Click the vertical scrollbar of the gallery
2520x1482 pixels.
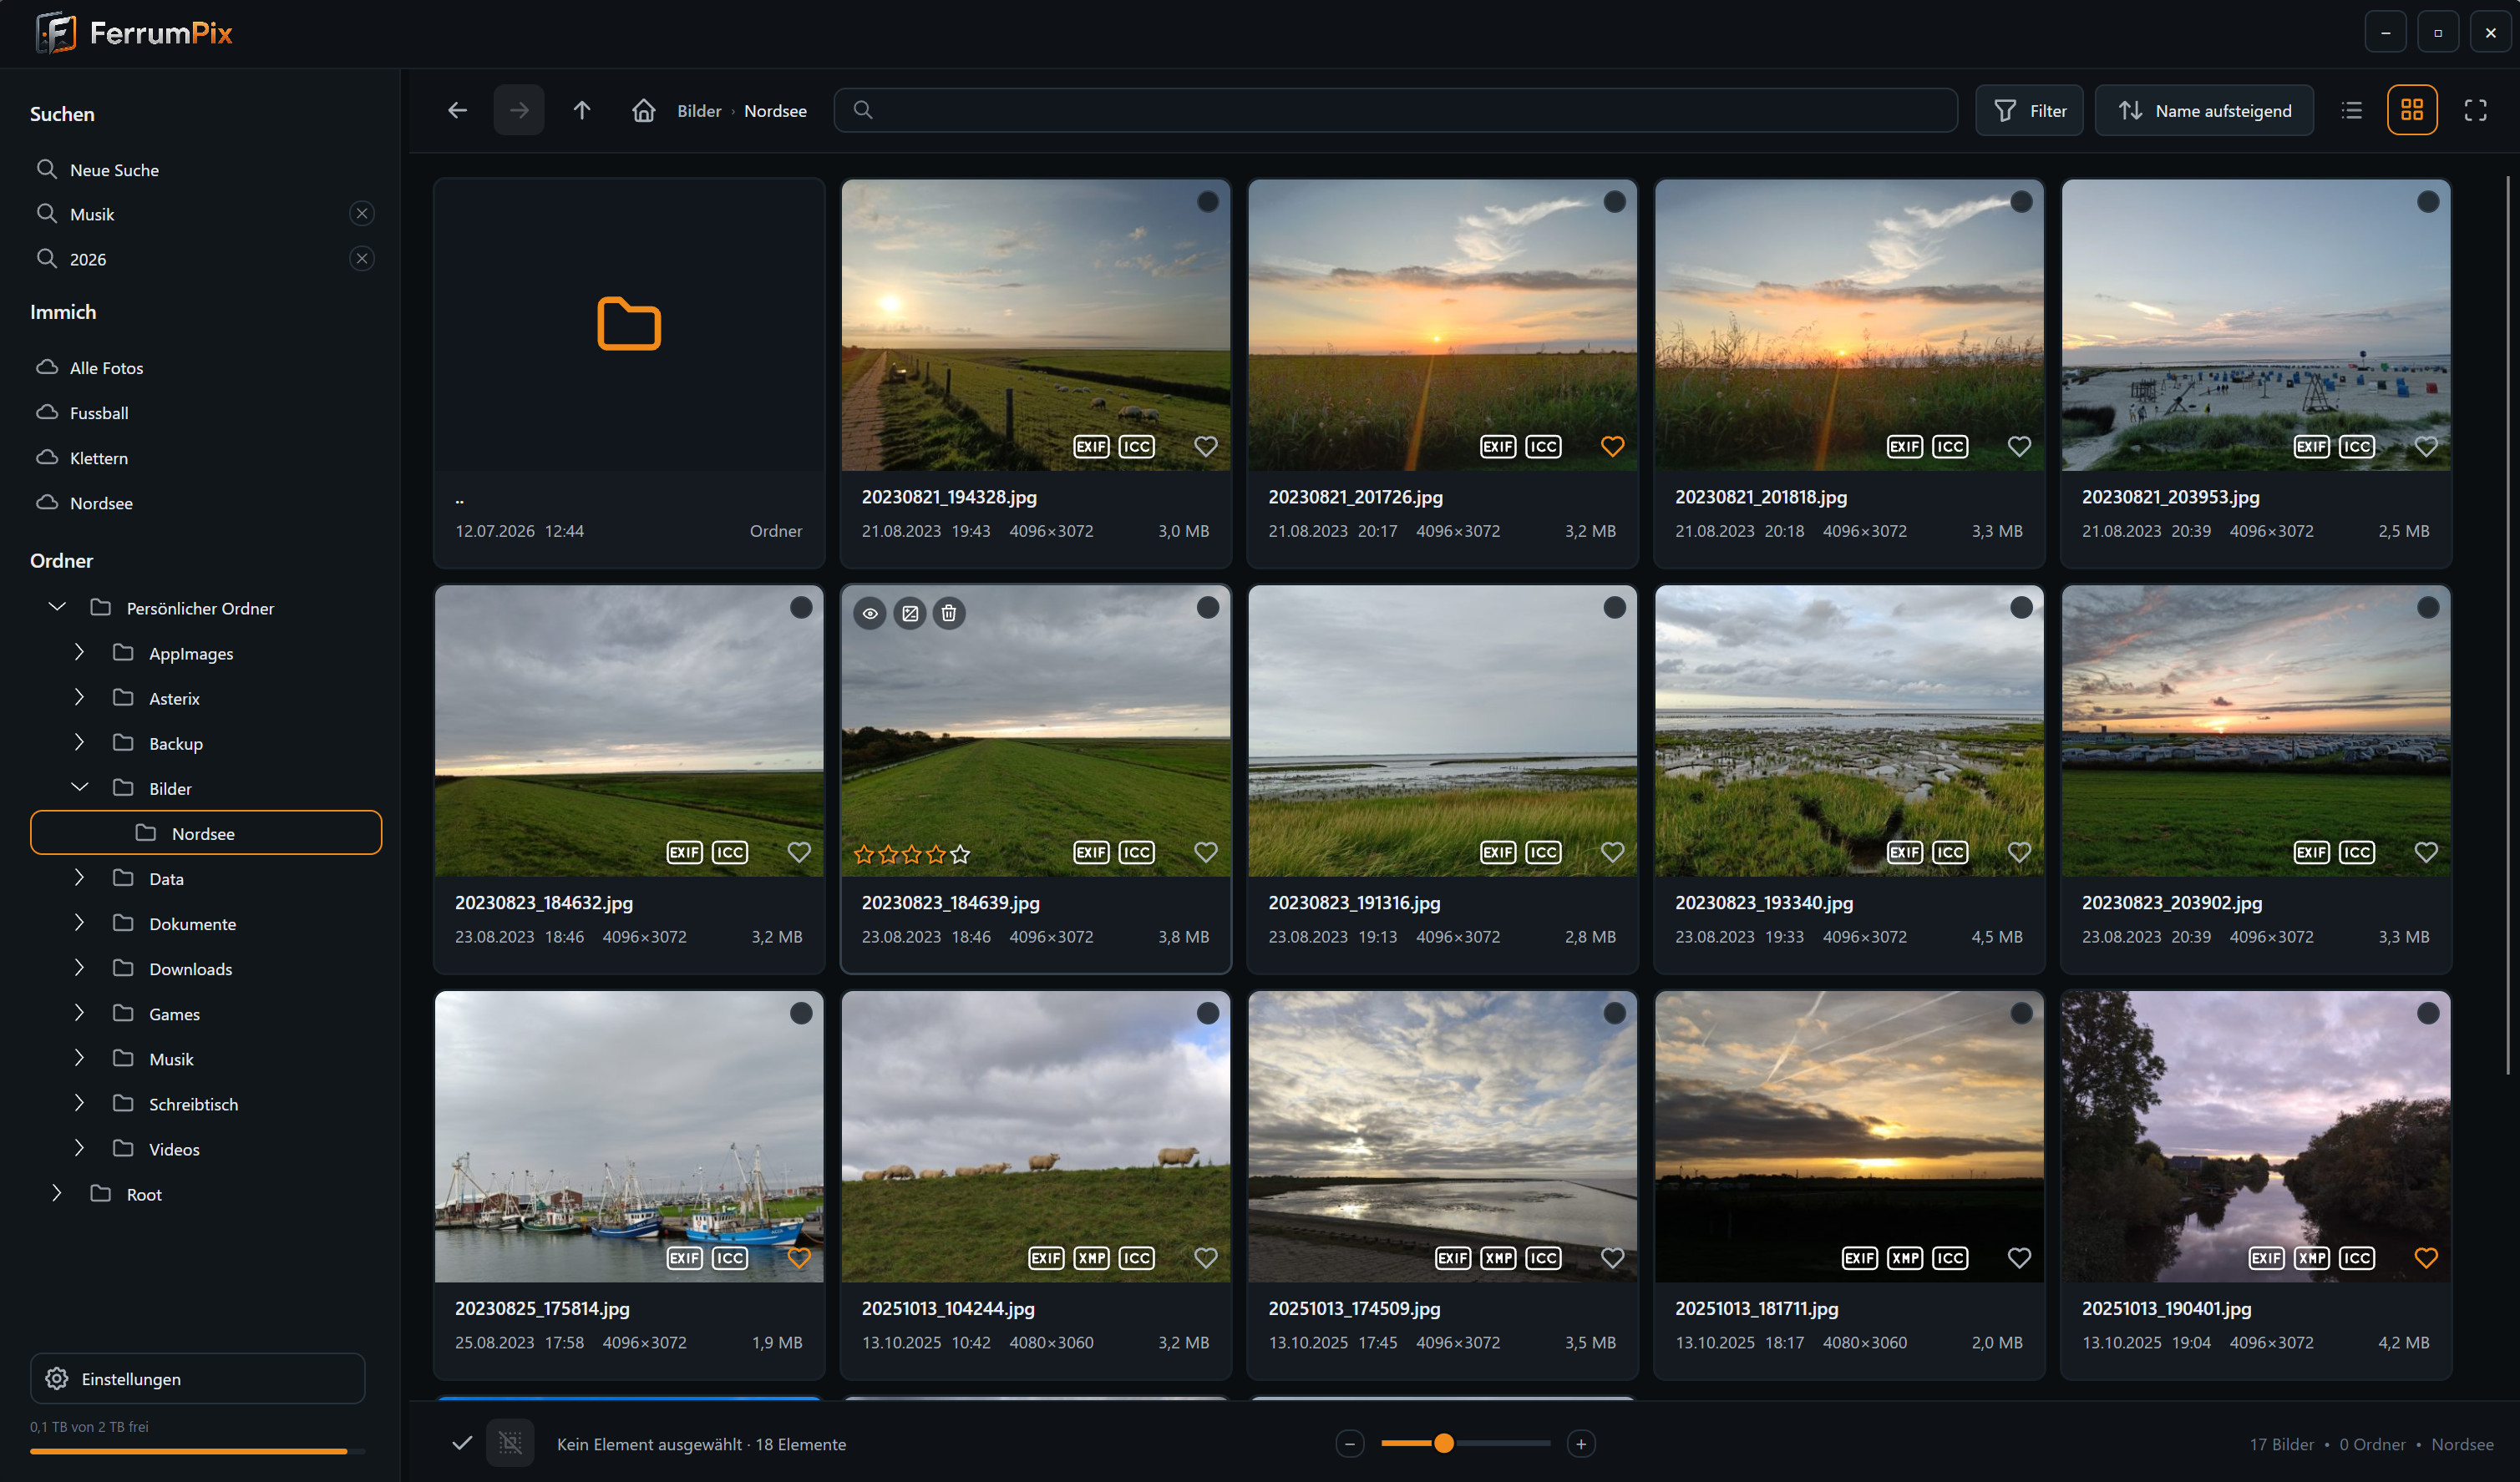2507,625
